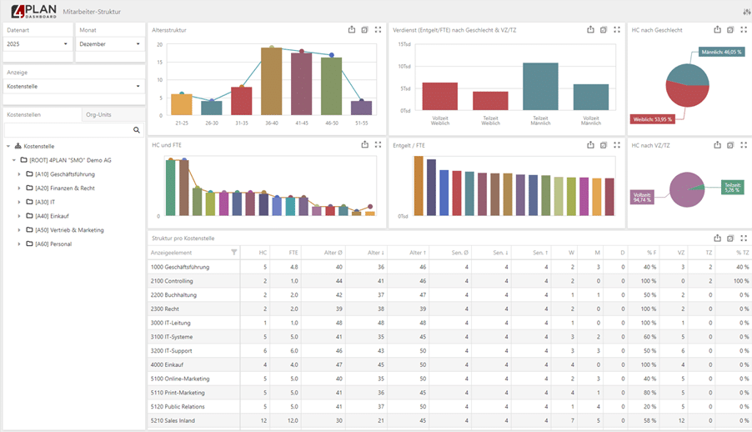Maximize the Altersstruktur panel
The image size is (752, 432).
[x=378, y=30]
